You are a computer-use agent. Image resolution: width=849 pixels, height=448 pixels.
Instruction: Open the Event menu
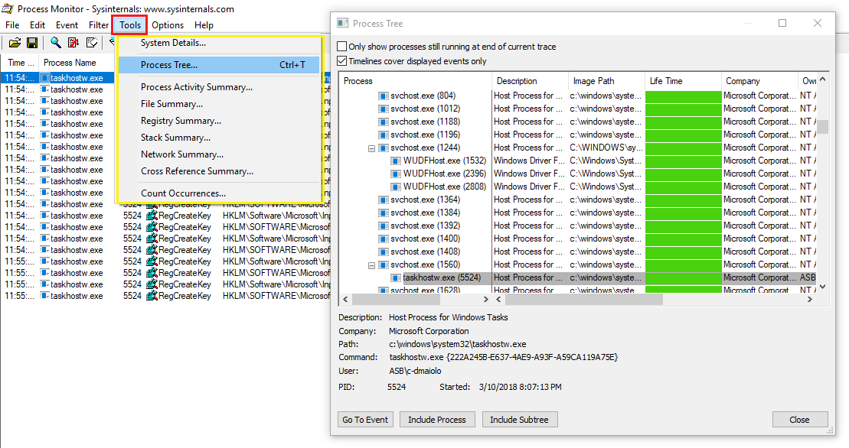coord(67,25)
